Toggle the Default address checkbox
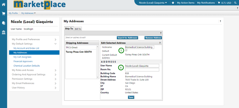Screen dimensions: 239x108 tap(126, 50)
